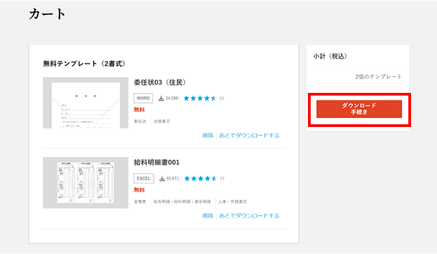Open the 委任状03（住民） template thumbnail

click(x=85, y=102)
